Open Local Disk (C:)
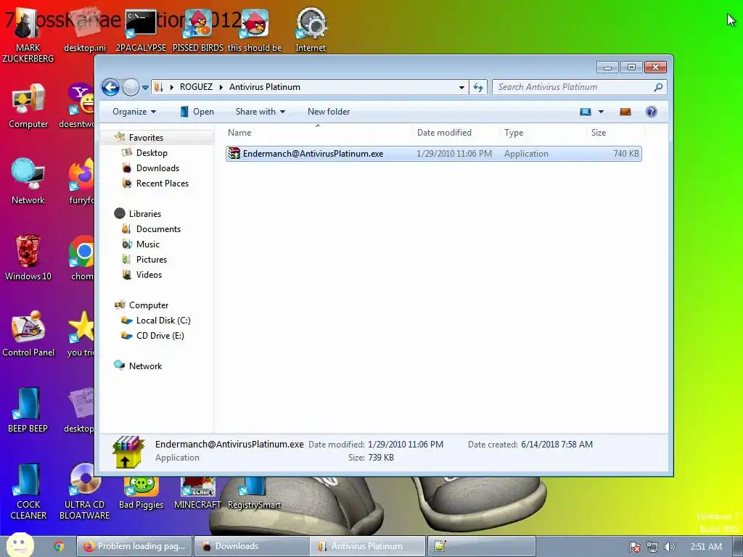The height and width of the screenshot is (557, 743). pyautogui.click(x=163, y=320)
